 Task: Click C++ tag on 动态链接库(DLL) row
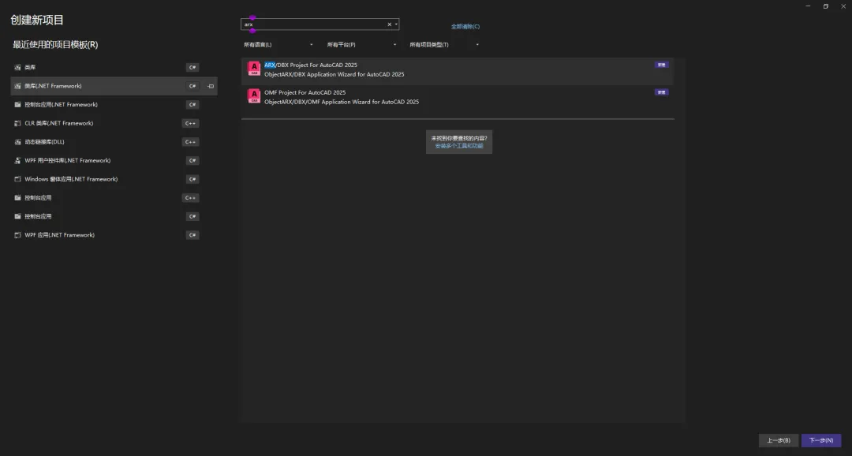point(190,142)
